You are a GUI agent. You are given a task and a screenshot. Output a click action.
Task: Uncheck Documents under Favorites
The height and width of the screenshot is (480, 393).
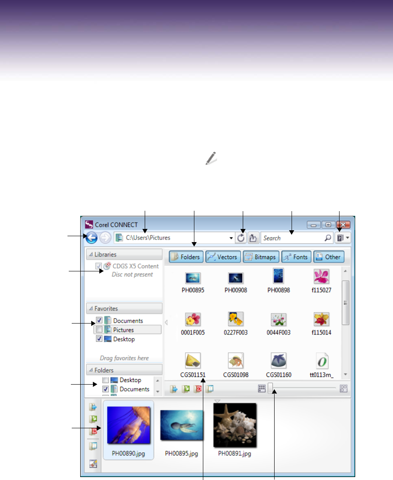(99, 320)
